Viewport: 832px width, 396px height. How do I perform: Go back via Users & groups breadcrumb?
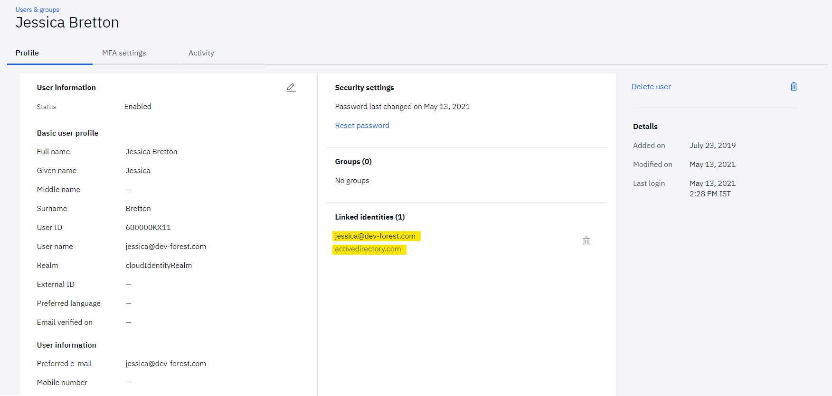coord(38,9)
